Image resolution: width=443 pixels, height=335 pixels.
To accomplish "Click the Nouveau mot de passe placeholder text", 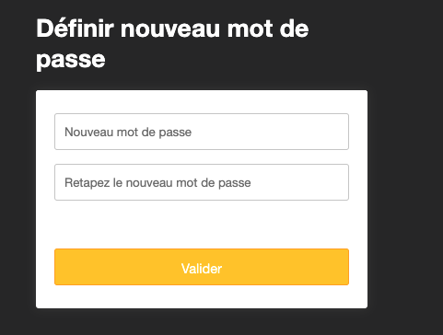I will [x=128, y=133].
